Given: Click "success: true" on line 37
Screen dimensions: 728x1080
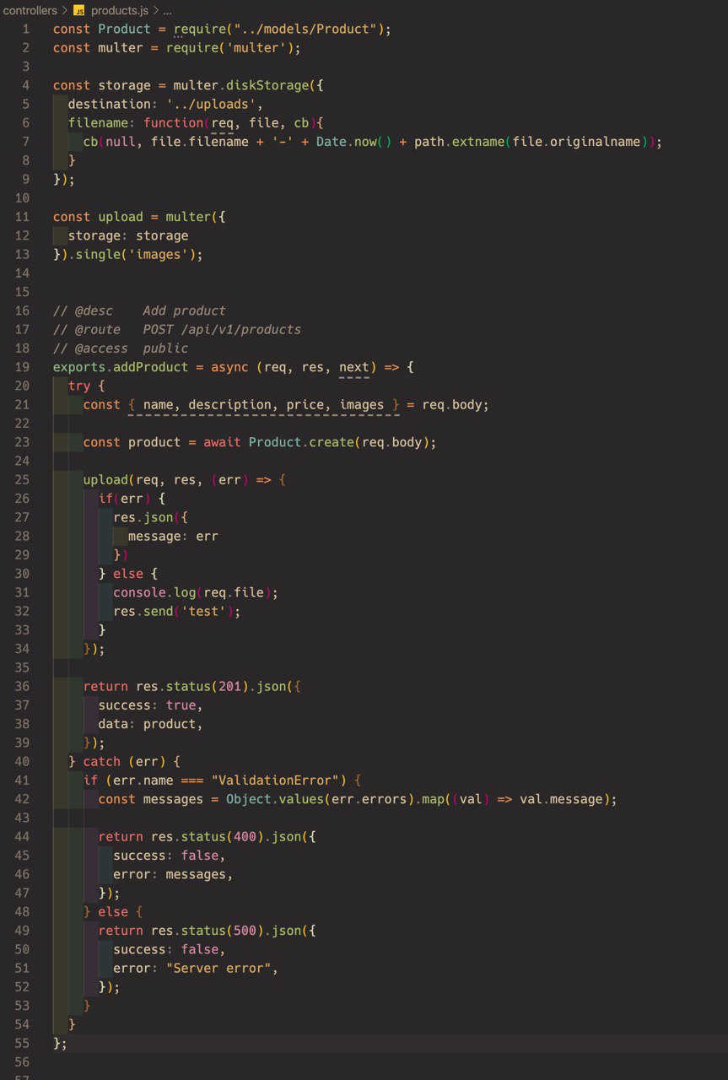Looking at the screenshot, I should (150, 705).
